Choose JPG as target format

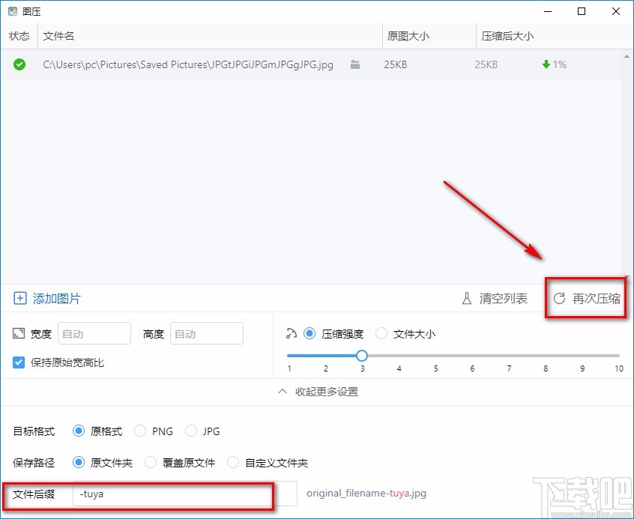pos(191,431)
